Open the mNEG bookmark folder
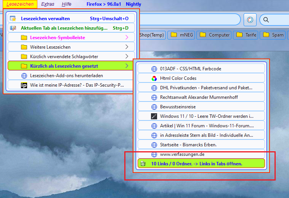 point(181,35)
